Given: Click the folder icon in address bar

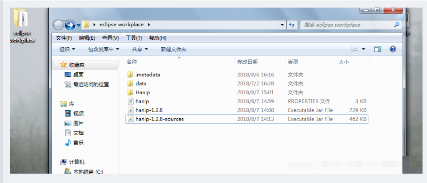Looking at the screenshot, I should pyautogui.click(x=86, y=25).
